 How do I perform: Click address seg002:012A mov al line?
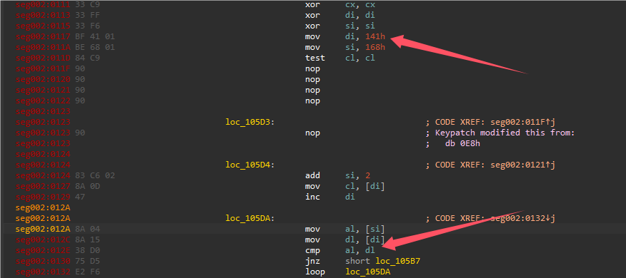pos(43,229)
